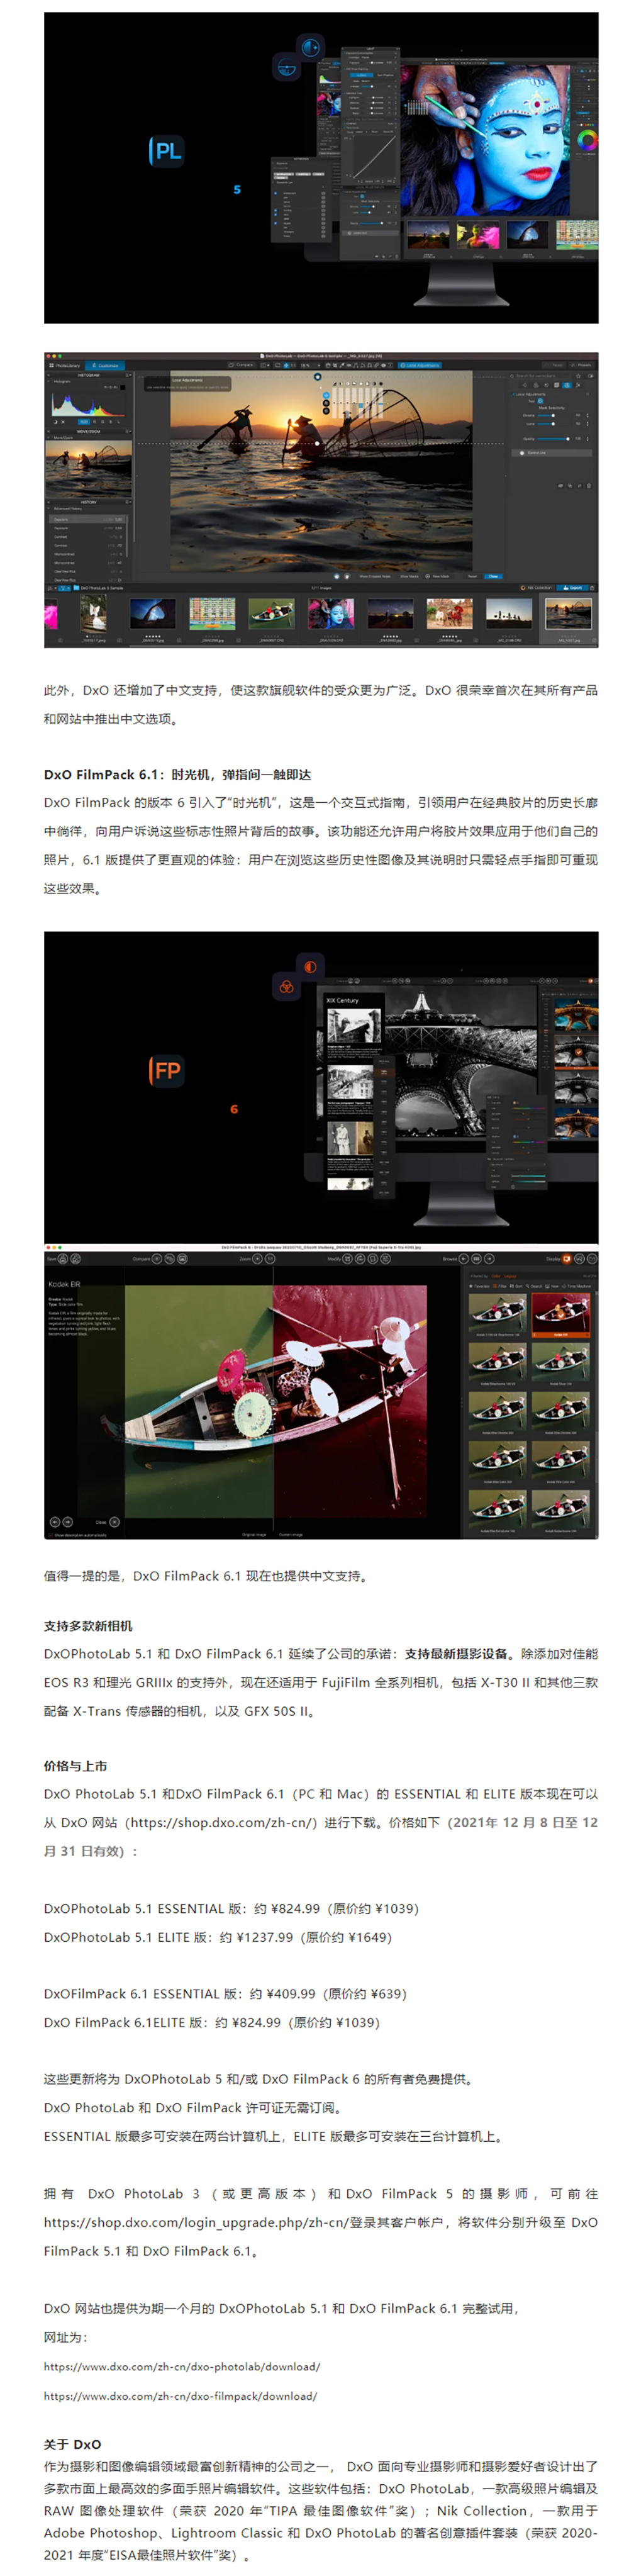Click the middle icon in FilmPack's Compare group

(169, 1259)
